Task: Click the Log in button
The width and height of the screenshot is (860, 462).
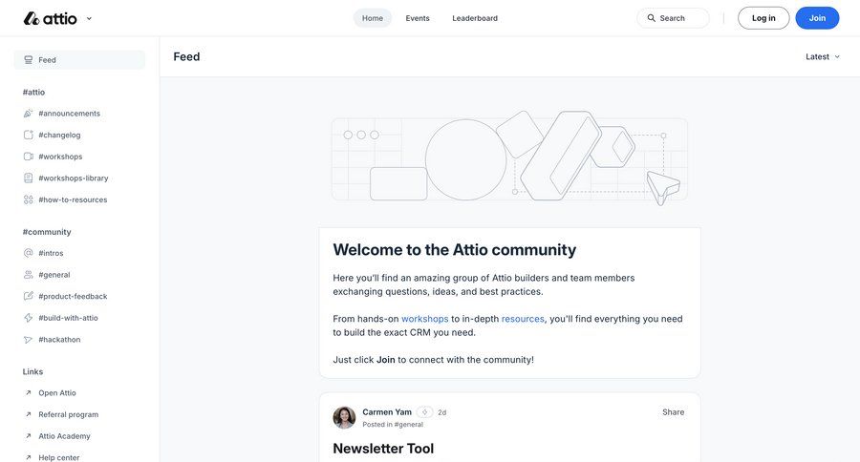Action: [763, 18]
